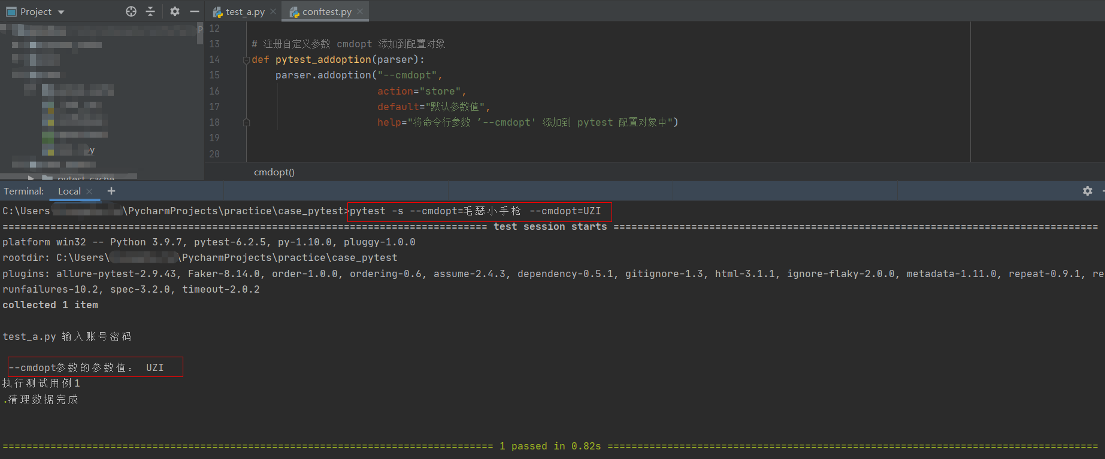Click the Project panel vertical scrollbar
The width and height of the screenshot is (1105, 459).
pyautogui.click(x=200, y=34)
